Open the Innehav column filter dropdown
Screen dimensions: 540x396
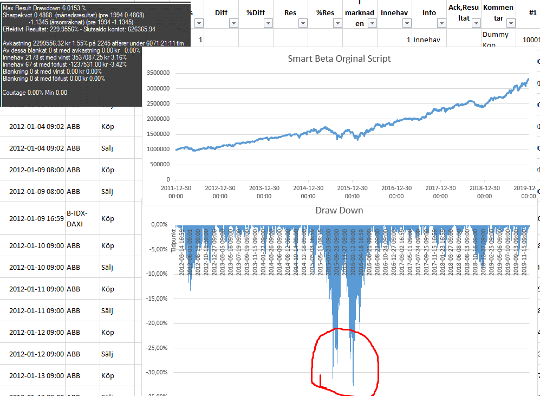click(x=407, y=23)
